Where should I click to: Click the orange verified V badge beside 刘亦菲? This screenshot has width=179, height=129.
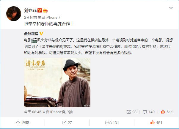click(x=40, y=10)
